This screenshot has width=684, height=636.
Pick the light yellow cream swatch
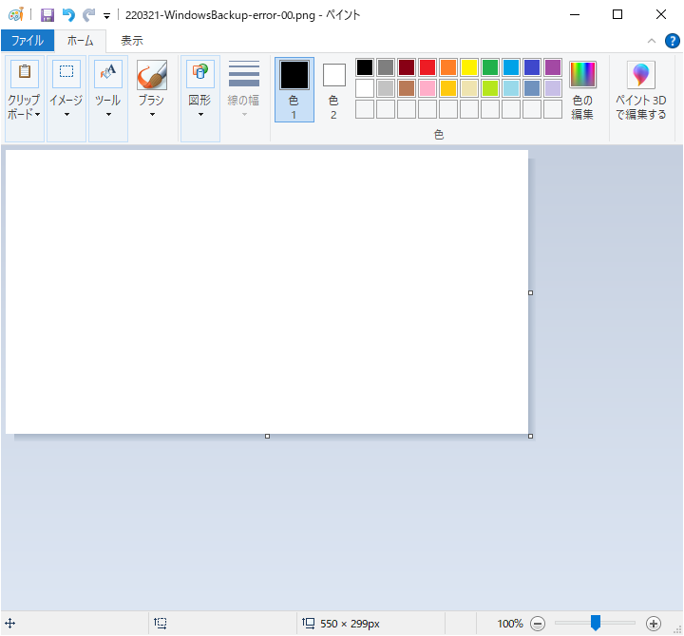point(469,88)
